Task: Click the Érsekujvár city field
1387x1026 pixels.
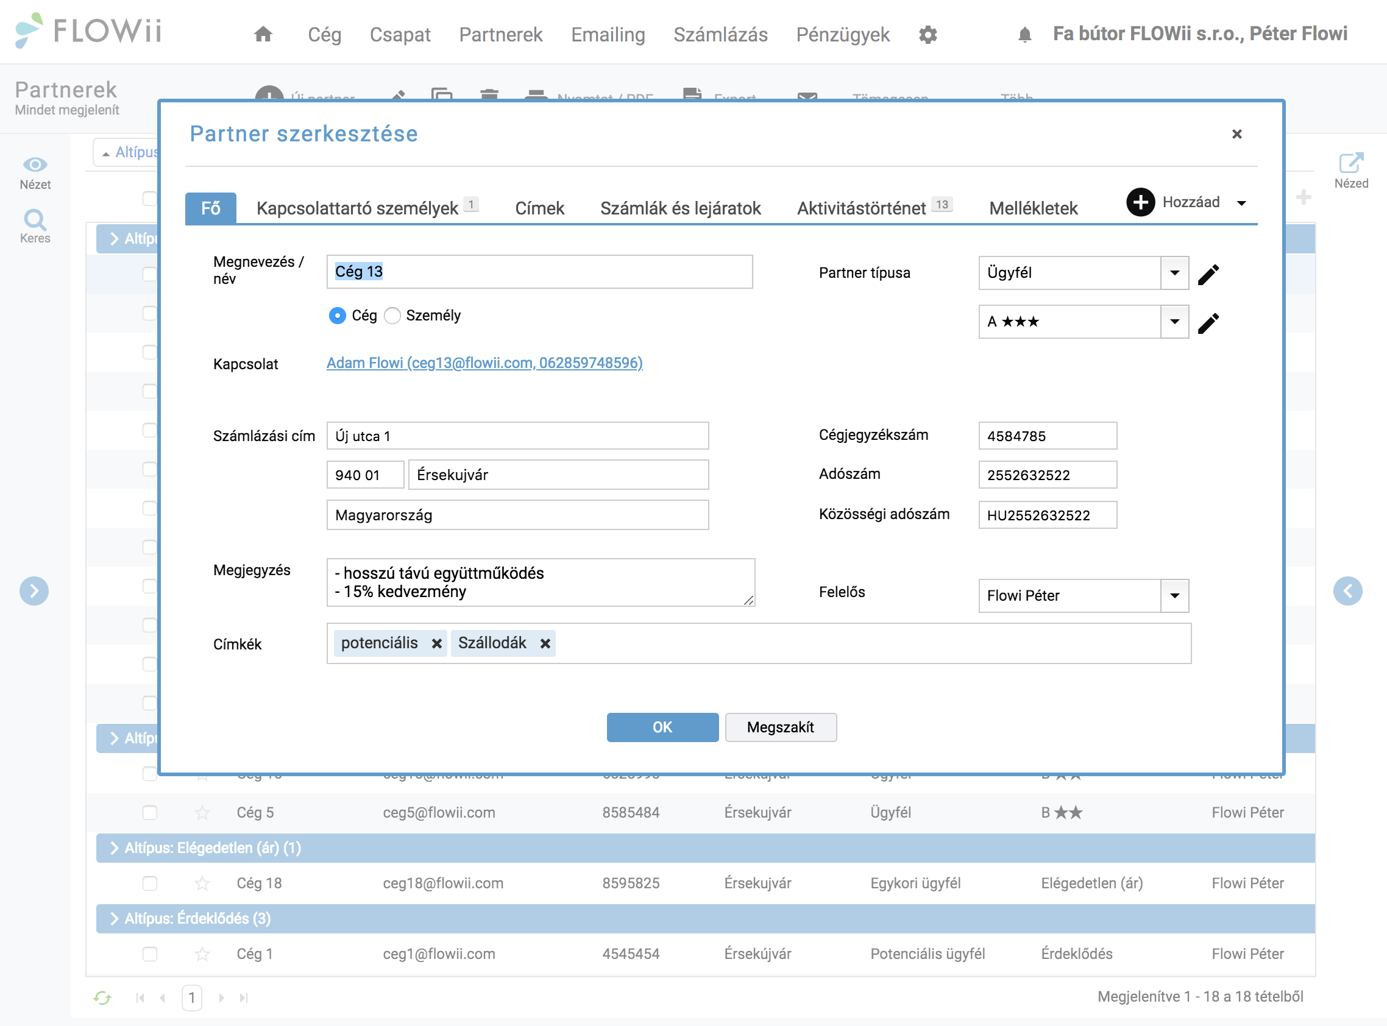Action: [x=558, y=475]
